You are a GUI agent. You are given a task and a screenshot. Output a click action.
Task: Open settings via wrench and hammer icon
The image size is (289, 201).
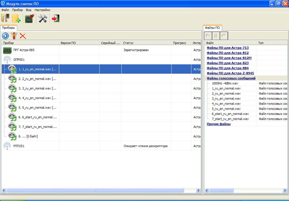(x=43, y=19)
